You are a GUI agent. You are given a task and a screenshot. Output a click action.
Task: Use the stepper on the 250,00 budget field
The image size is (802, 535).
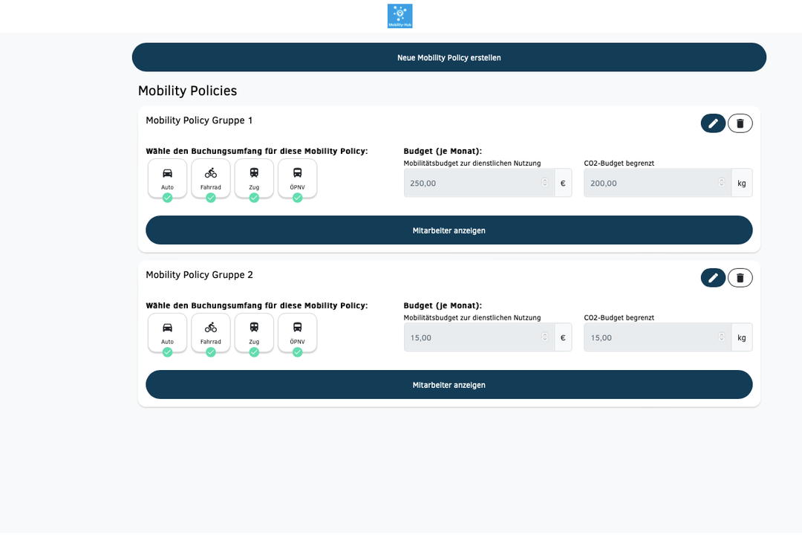click(545, 183)
